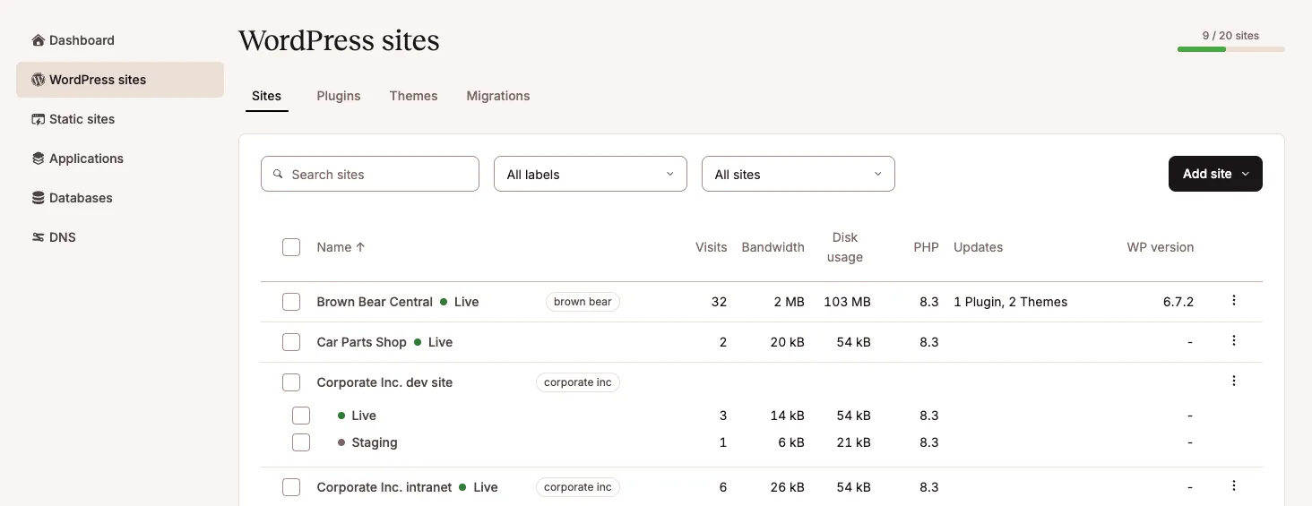Click the Applications stack icon
Image resolution: width=1312 pixels, height=506 pixels.
(x=38, y=159)
